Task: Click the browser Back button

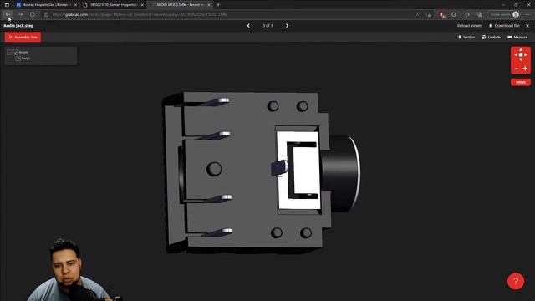Action: click(x=8, y=15)
